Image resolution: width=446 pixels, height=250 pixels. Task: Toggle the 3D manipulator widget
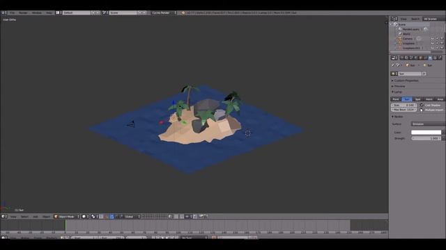(x=107, y=217)
